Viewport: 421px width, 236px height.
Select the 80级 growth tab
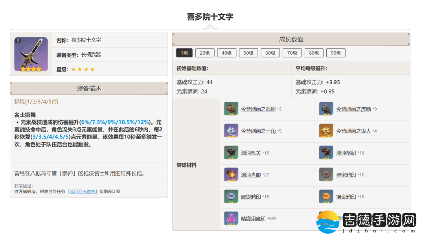coord(314,53)
